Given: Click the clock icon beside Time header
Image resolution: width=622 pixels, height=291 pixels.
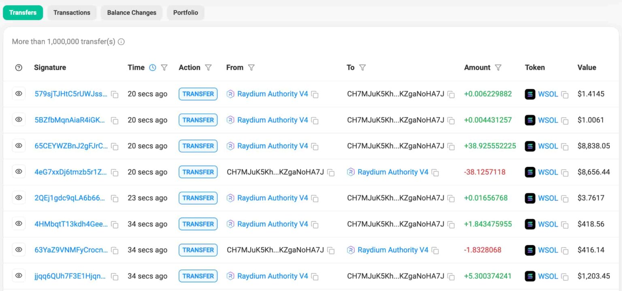Looking at the screenshot, I should tap(153, 68).
